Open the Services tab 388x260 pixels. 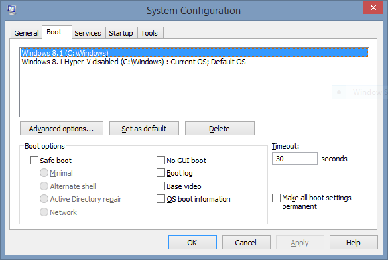point(88,33)
